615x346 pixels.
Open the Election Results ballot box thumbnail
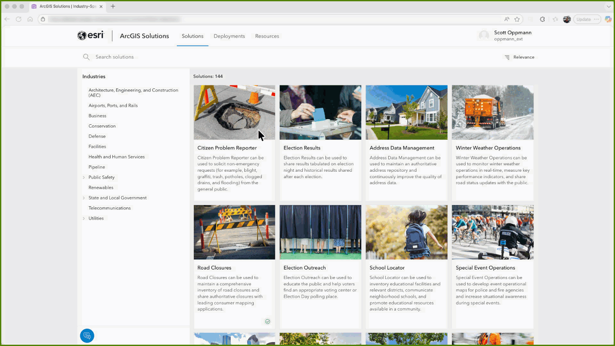(320, 112)
